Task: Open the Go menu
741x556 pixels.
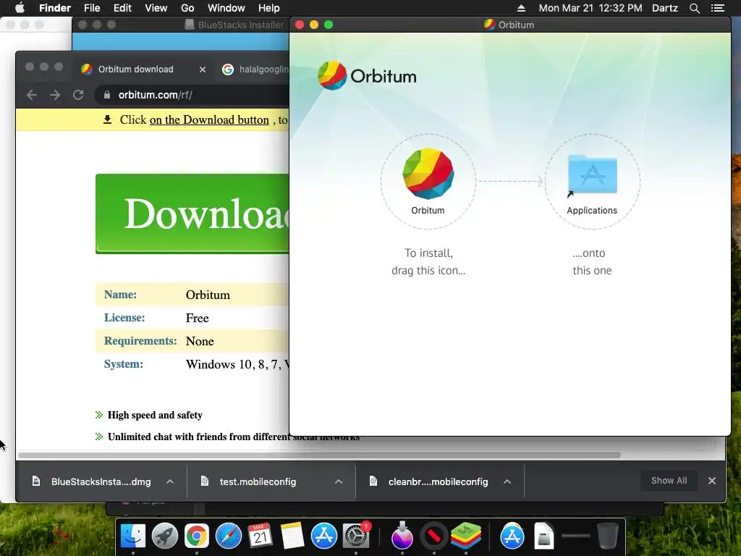Action: [187, 8]
